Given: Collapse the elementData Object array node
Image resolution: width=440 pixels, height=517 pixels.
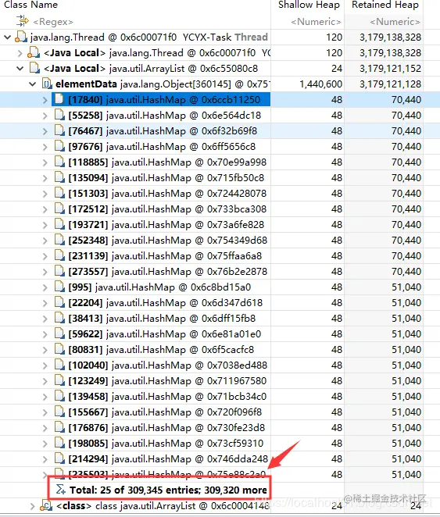Looking at the screenshot, I should 33,84.
